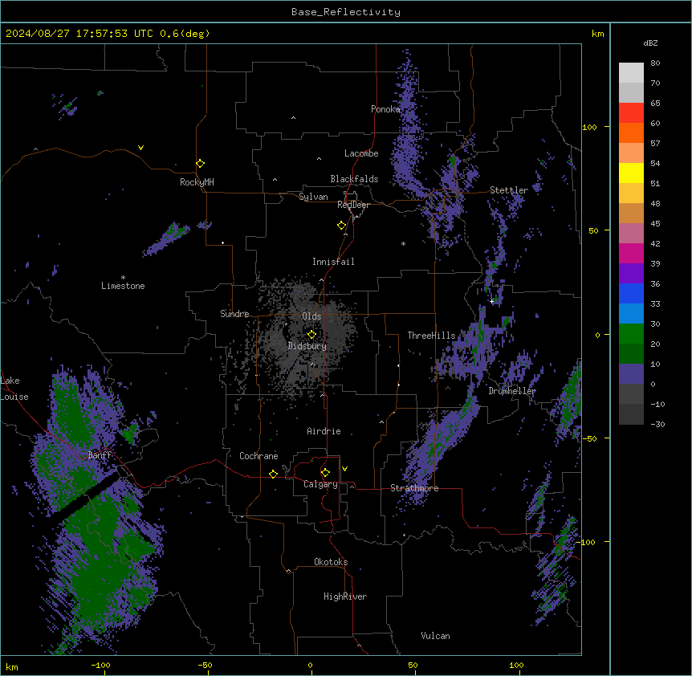Click the Strathmore label
The height and width of the screenshot is (676, 692).
[414, 488]
